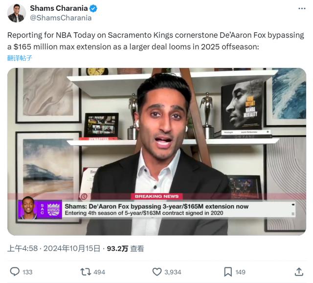Open Shams Charania's profile avatar

pyautogui.click(x=17, y=13)
